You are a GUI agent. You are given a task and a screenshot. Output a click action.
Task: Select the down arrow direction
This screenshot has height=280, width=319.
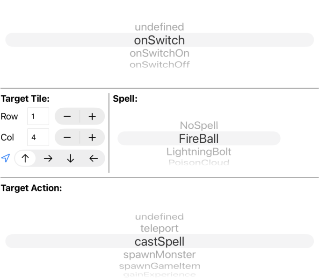pyautogui.click(x=70, y=158)
